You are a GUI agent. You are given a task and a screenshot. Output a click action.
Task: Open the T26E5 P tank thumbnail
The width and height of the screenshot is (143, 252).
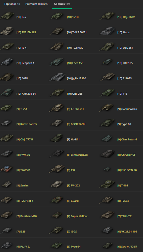click(6, 169)
